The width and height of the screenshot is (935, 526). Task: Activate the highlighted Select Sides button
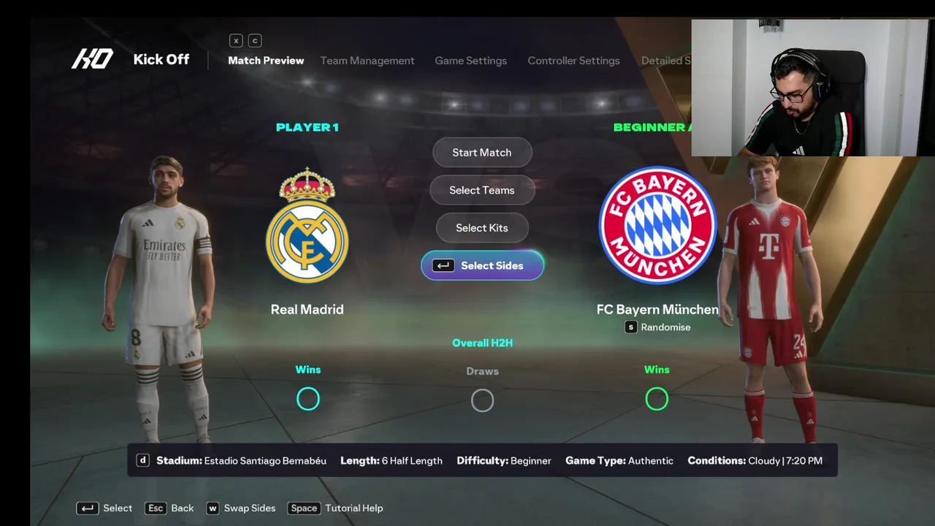click(x=482, y=266)
